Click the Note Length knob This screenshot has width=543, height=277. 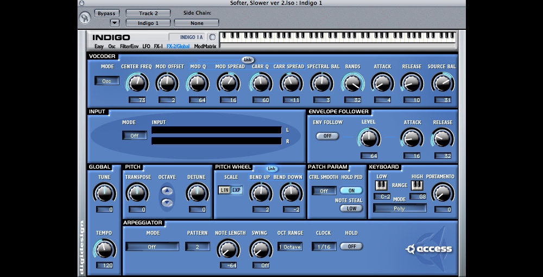click(x=228, y=249)
